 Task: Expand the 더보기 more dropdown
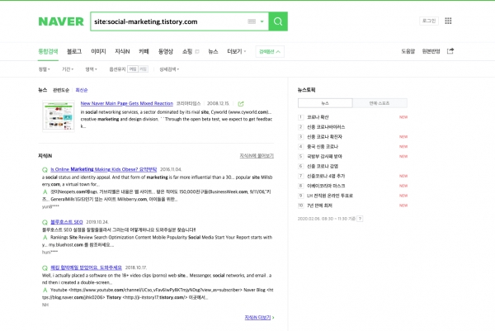[x=237, y=51]
